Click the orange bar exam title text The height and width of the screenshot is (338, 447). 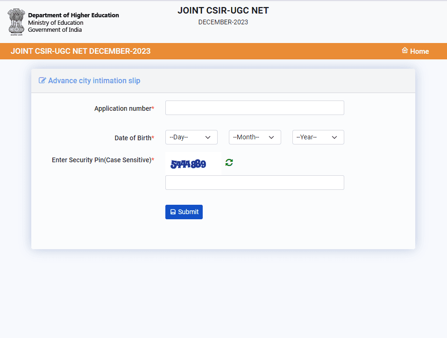[x=80, y=51]
